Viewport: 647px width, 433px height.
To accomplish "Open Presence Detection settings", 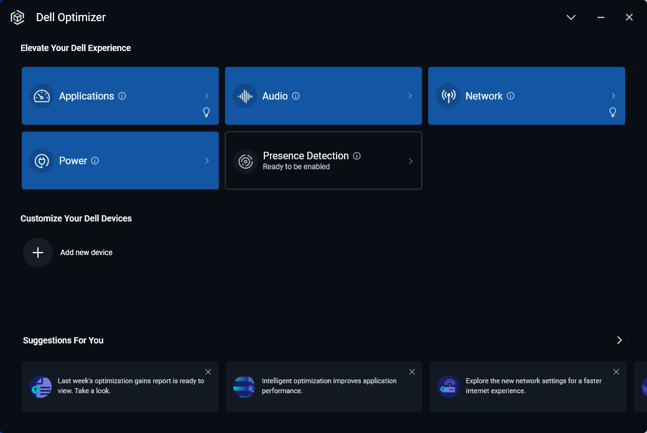I will pyautogui.click(x=323, y=161).
